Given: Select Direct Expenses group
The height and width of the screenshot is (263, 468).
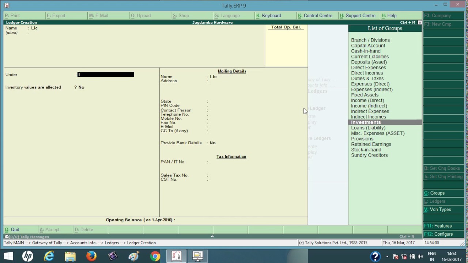Looking at the screenshot, I should click(x=368, y=68).
